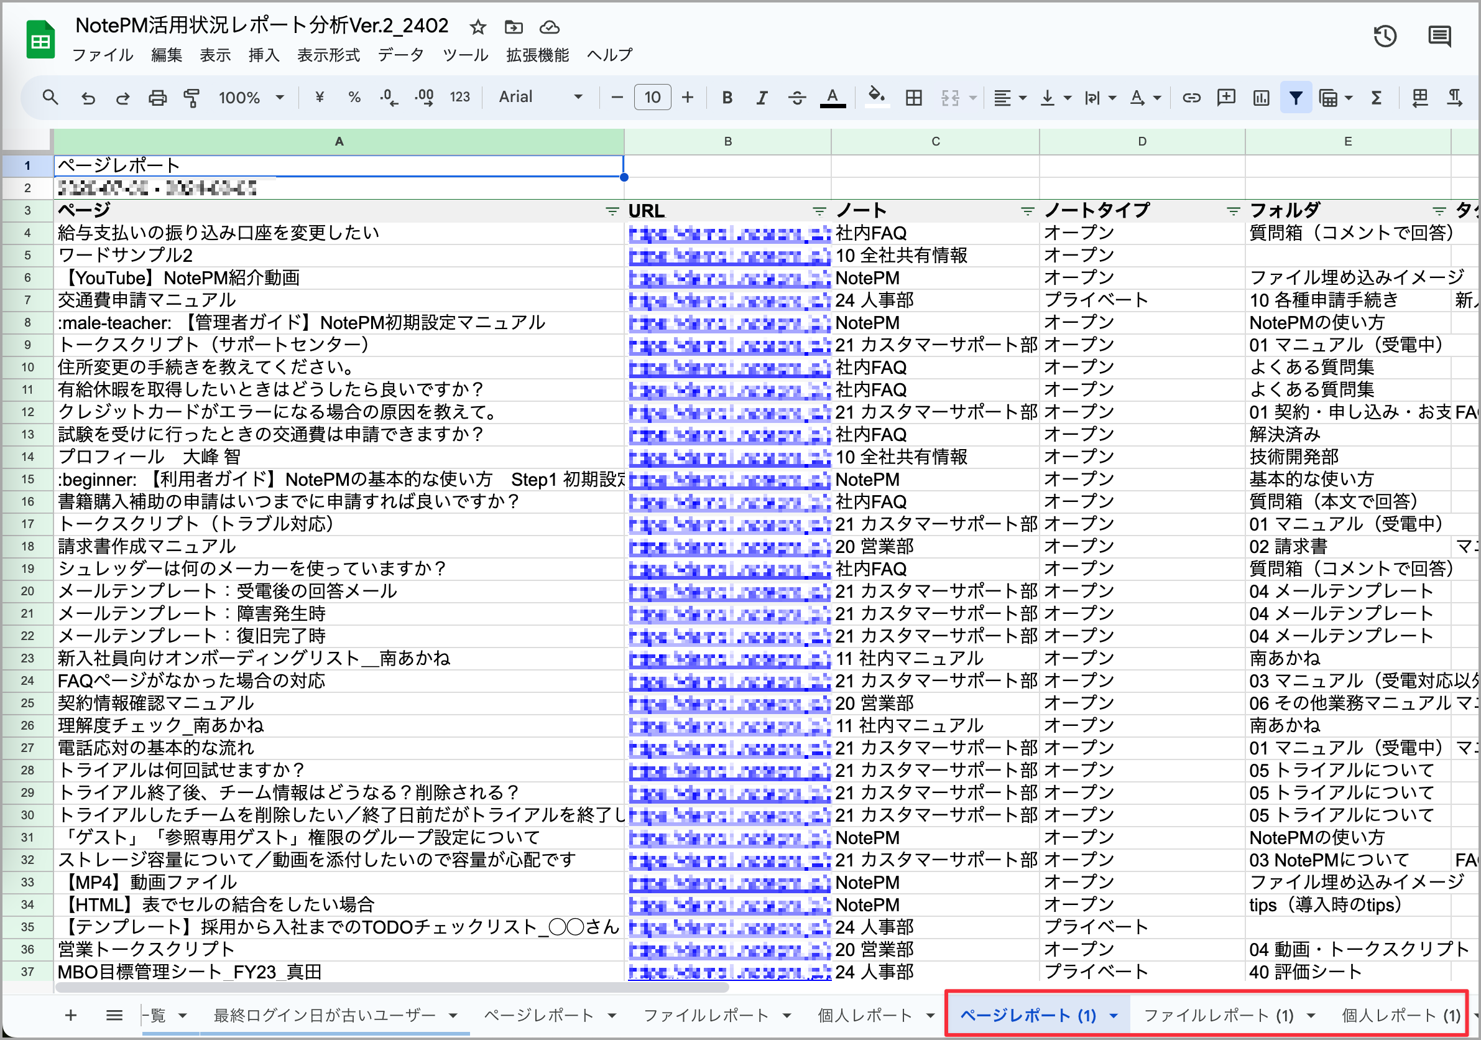Open filter menu on ページ column
This screenshot has height=1040, width=1481.
tap(612, 210)
